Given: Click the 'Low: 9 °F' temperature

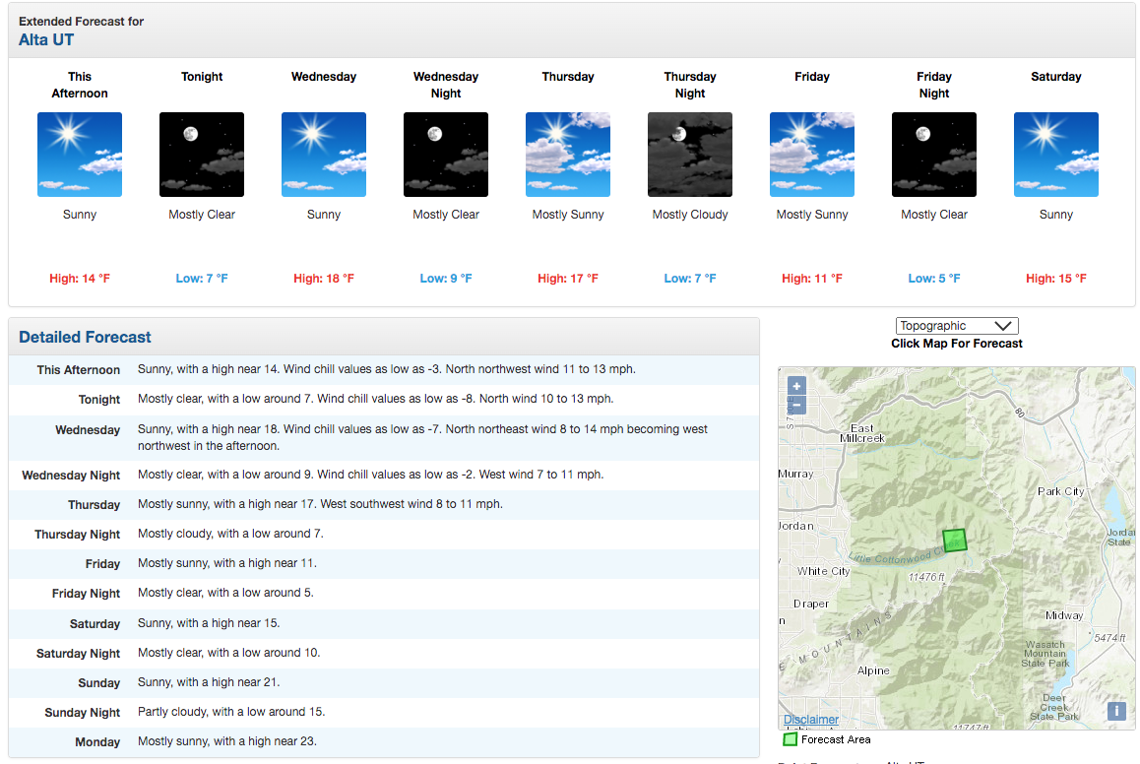Looking at the screenshot, I should point(446,279).
